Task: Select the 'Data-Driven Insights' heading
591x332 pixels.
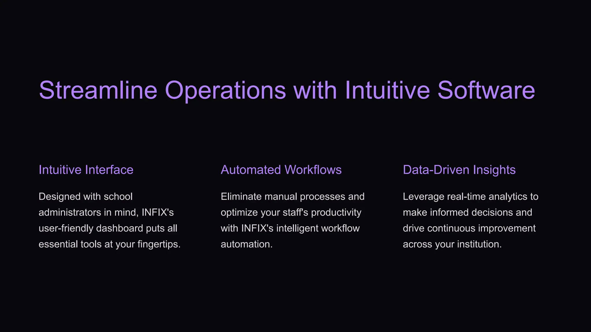Action: point(459,170)
